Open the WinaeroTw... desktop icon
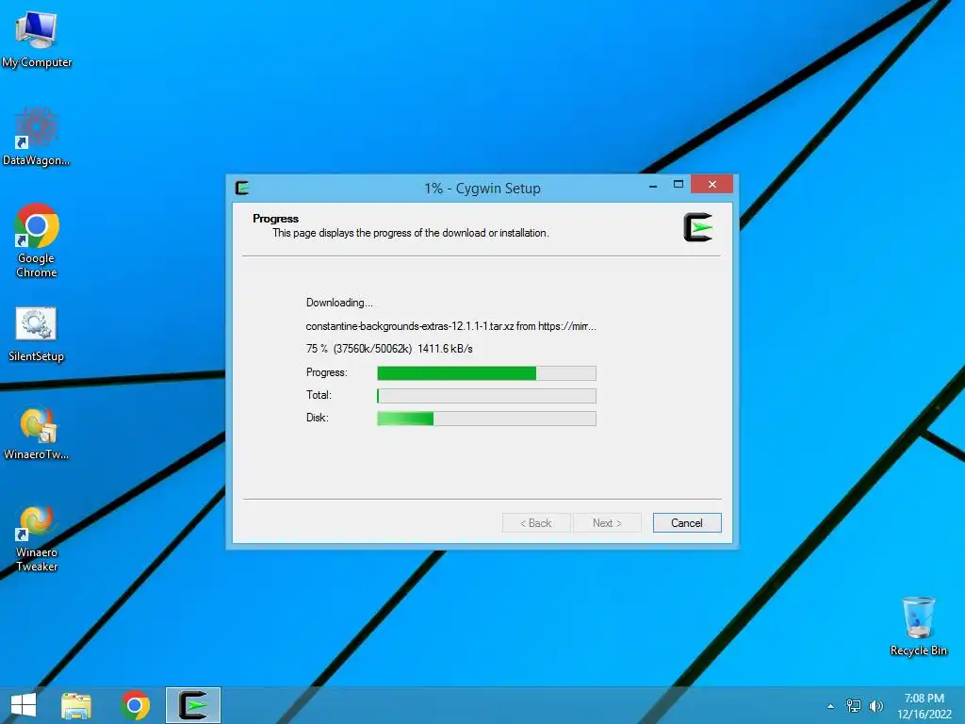Image resolution: width=965 pixels, height=724 pixels. 37,433
